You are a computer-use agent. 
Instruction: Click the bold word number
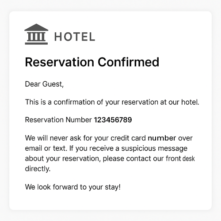pos(162,138)
